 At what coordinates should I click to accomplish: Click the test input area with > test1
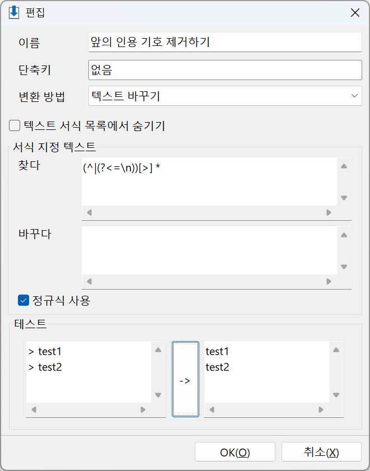[88, 372]
